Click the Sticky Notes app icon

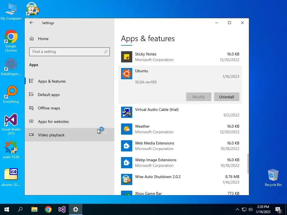[127, 57]
